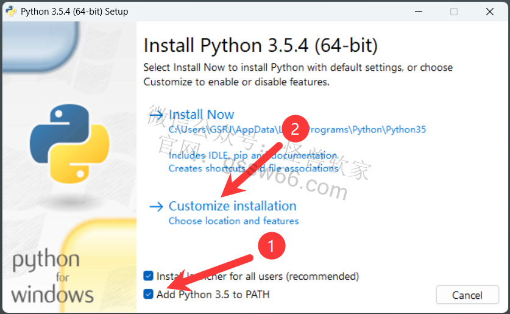The height and width of the screenshot is (314, 510).
Task: Minimize the Python Setup window
Action: [419, 12]
